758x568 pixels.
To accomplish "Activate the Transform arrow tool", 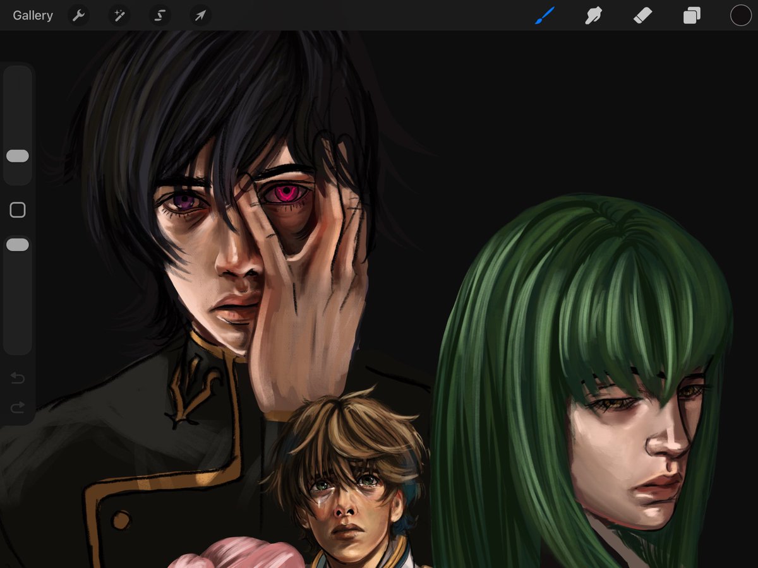I will click(200, 15).
